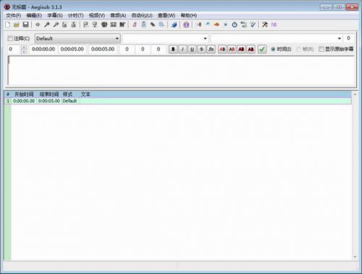Click the New subtitles icon

pyautogui.click(x=8, y=25)
